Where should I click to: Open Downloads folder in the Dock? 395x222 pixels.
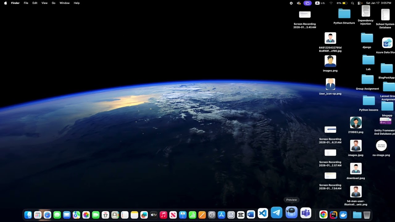pos(357,215)
